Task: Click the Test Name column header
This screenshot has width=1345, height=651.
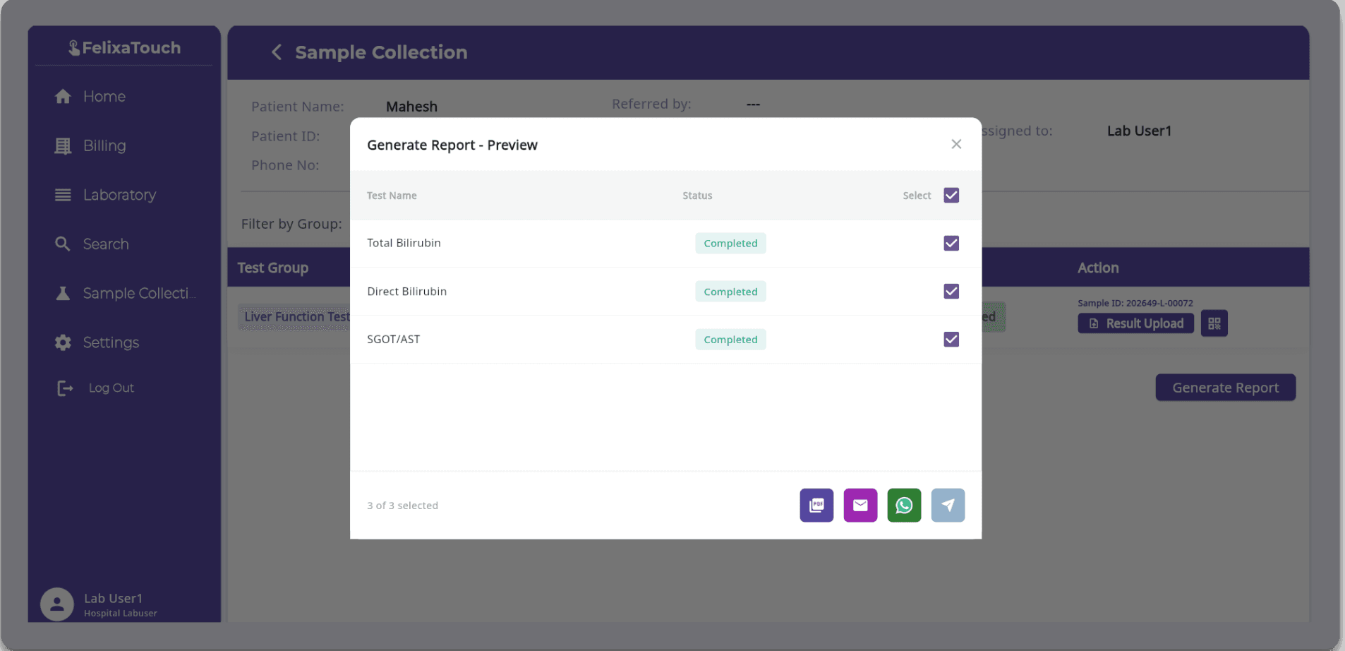Action: (x=392, y=196)
